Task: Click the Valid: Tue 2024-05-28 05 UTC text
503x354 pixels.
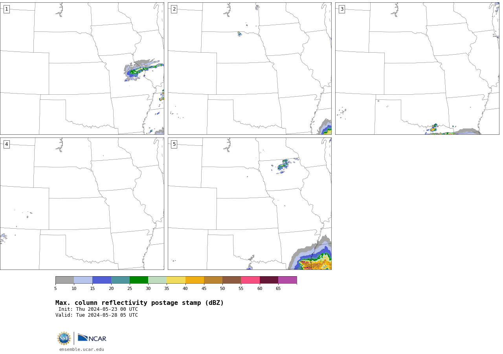Action: pyautogui.click(x=97, y=315)
